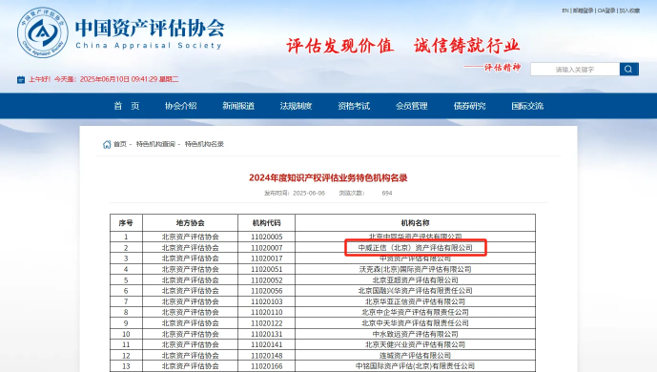Click the 机构名称 column header

pyautogui.click(x=415, y=223)
